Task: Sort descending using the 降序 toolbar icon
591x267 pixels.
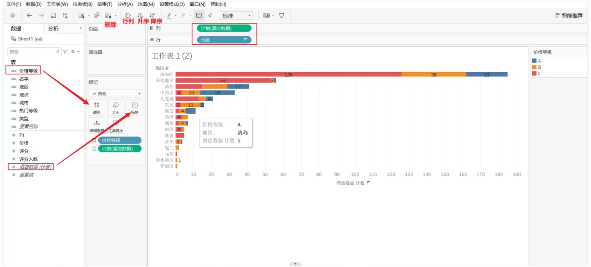Action: click(152, 15)
